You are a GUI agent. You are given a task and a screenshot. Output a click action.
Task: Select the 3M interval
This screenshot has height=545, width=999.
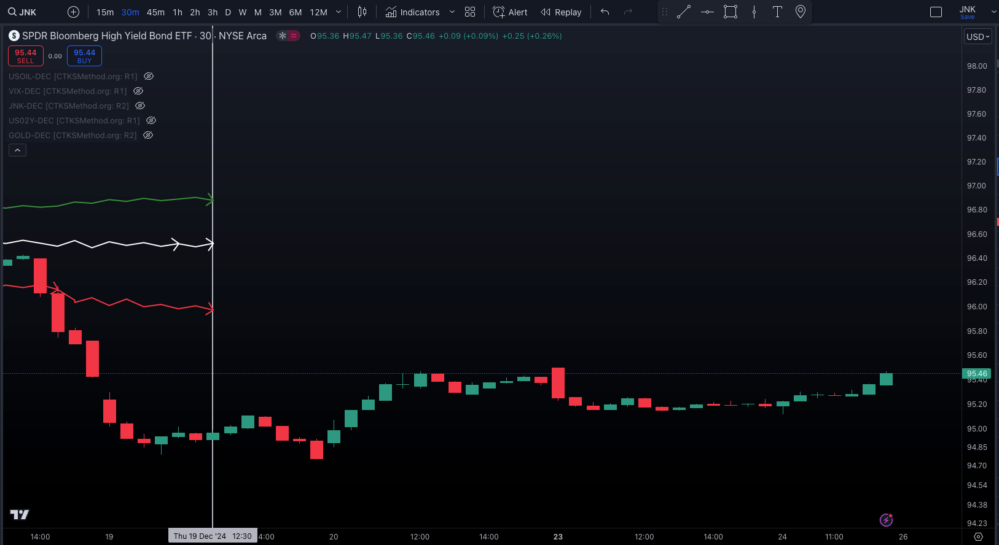[275, 12]
